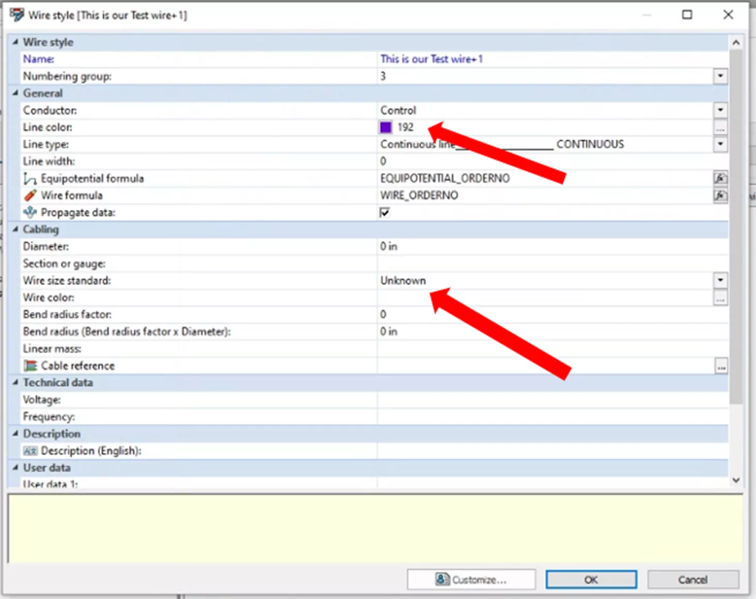
Task: Click the 'Wire size standard:' label
Action: [67, 280]
